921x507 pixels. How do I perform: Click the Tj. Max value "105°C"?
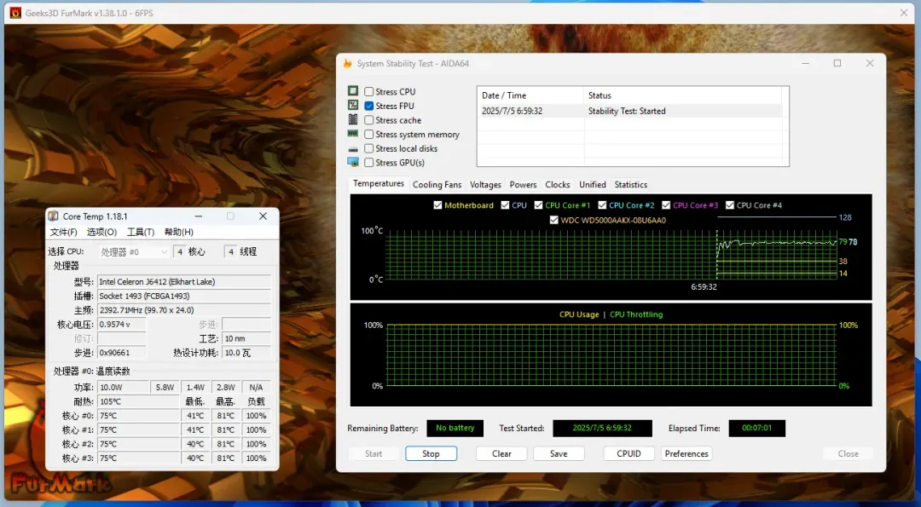pyautogui.click(x=138, y=401)
